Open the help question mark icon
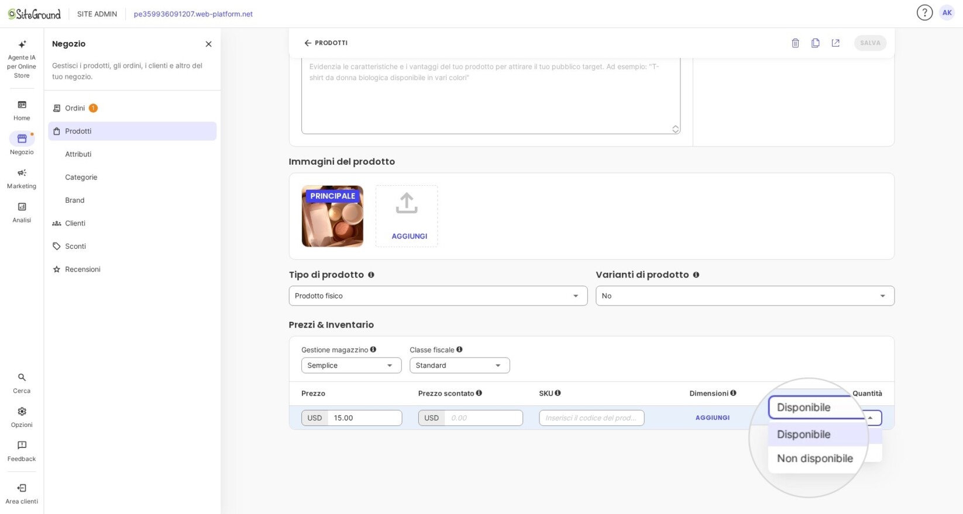This screenshot has width=963, height=514. click(924, 12)
